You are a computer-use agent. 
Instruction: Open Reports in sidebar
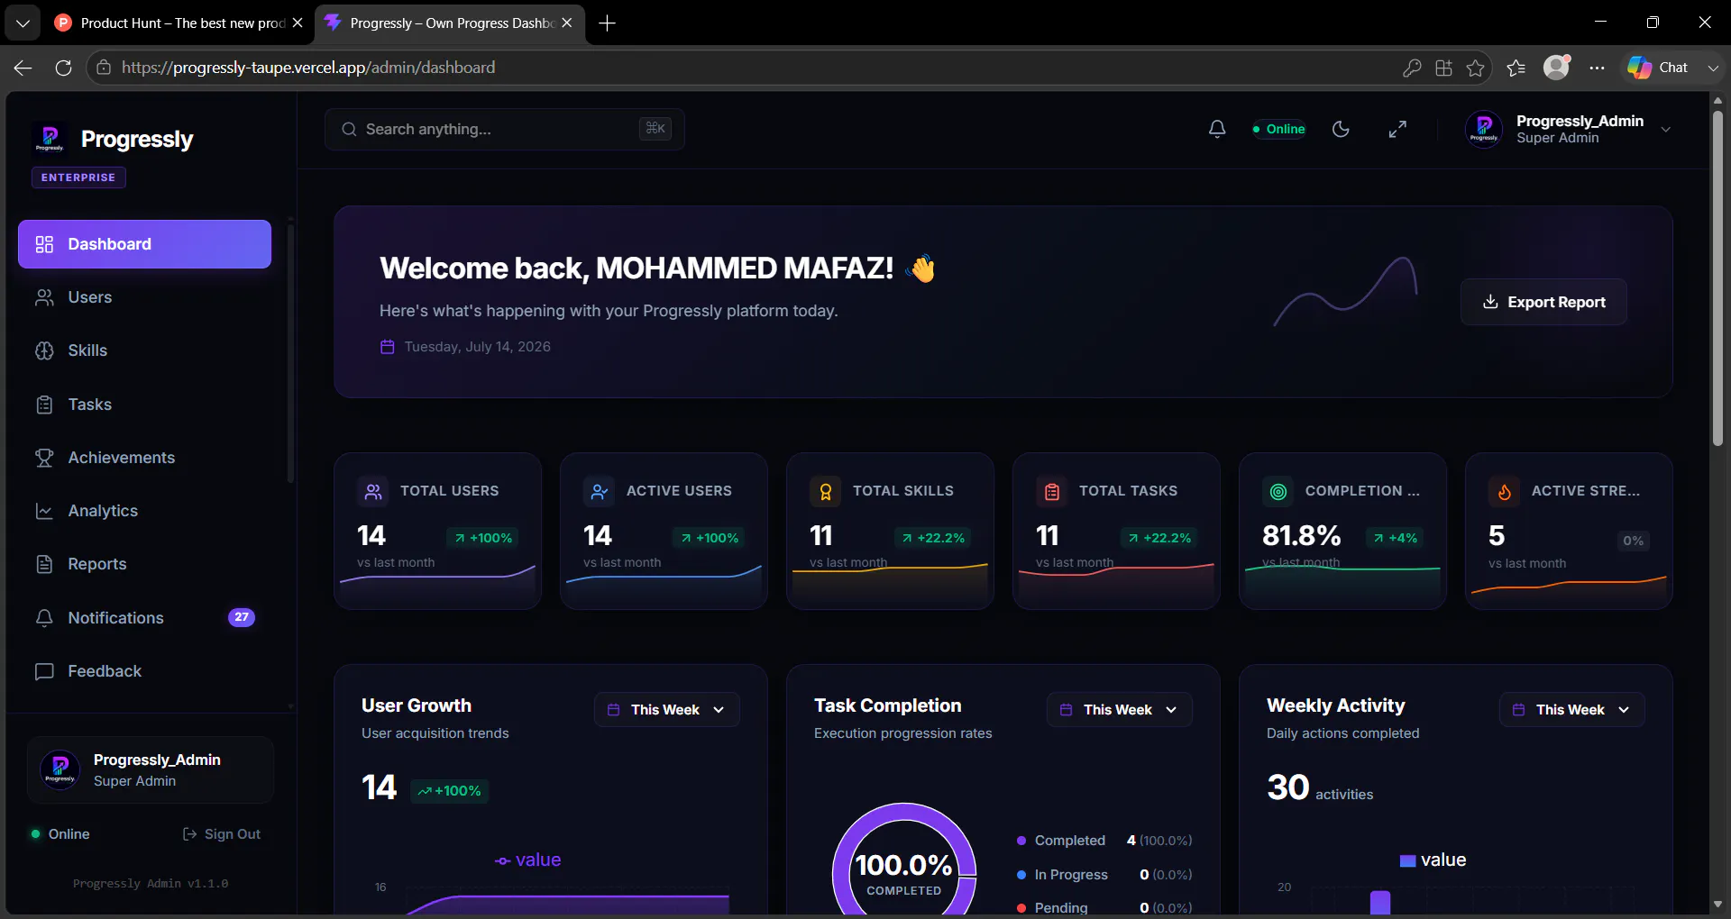tap(144, 564)
